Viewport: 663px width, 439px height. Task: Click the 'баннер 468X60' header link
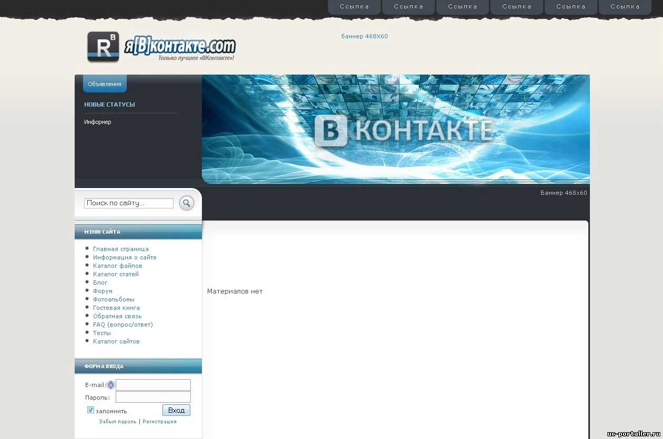[x=364, y=37]
